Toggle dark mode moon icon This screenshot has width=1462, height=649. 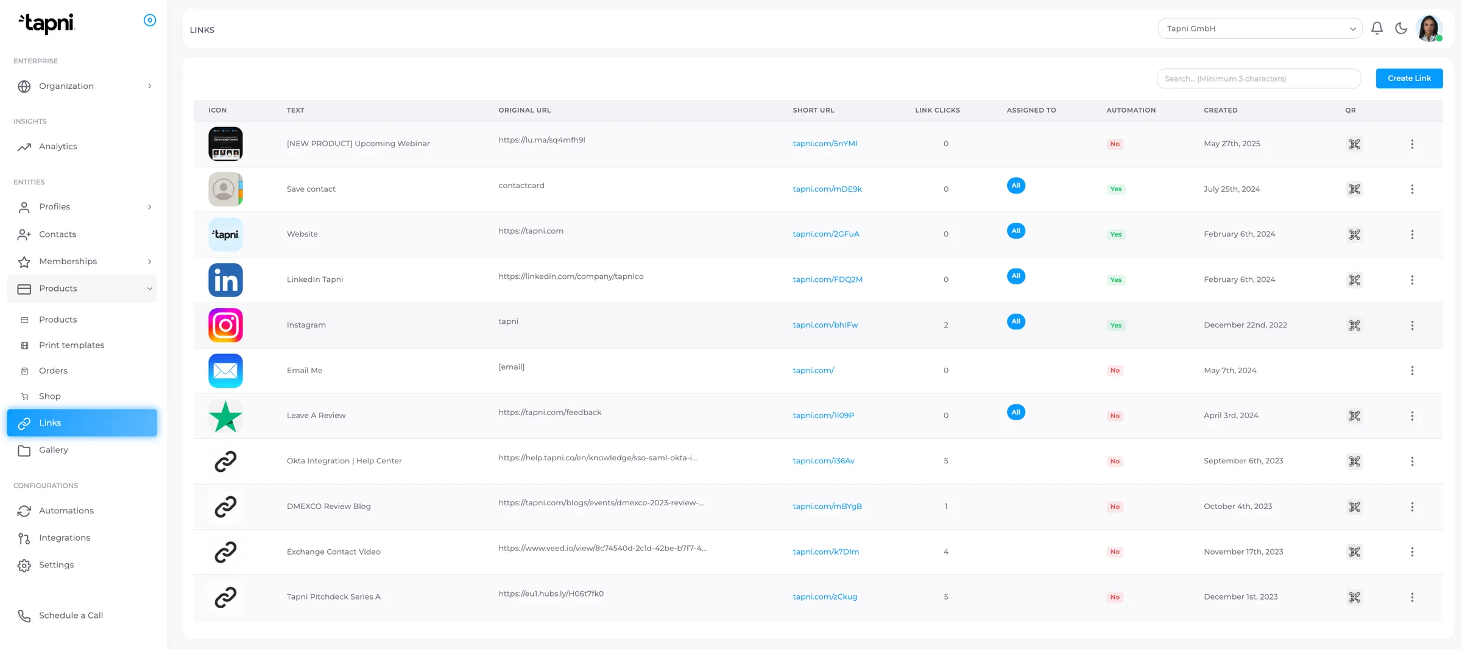coord(1401,28)
